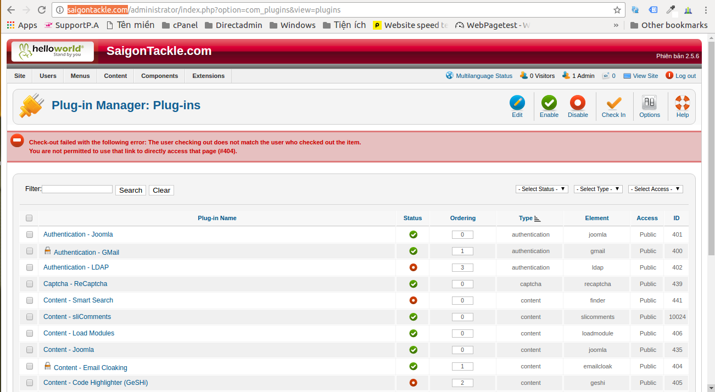The image size is (715, 392).
Task: Click the browser reload button
Action: tap(42, 10)
